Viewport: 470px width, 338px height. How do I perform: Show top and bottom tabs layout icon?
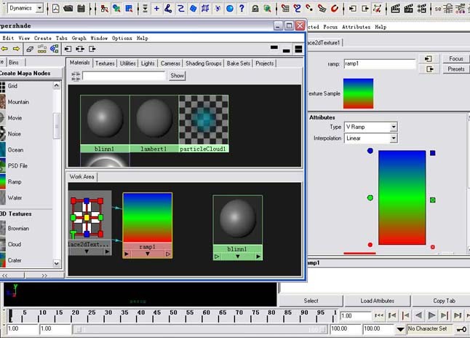click(x=298, y=49)
